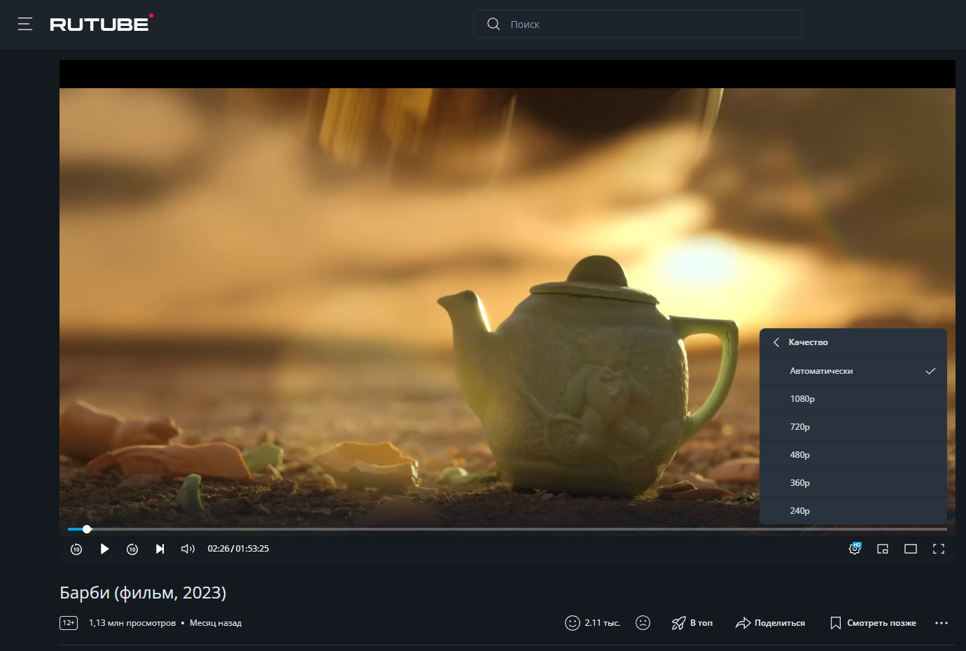This screenshot has width=966, height=651.
Task: Click the 2.11 тыс. likes count
Action: click(603, 623)
